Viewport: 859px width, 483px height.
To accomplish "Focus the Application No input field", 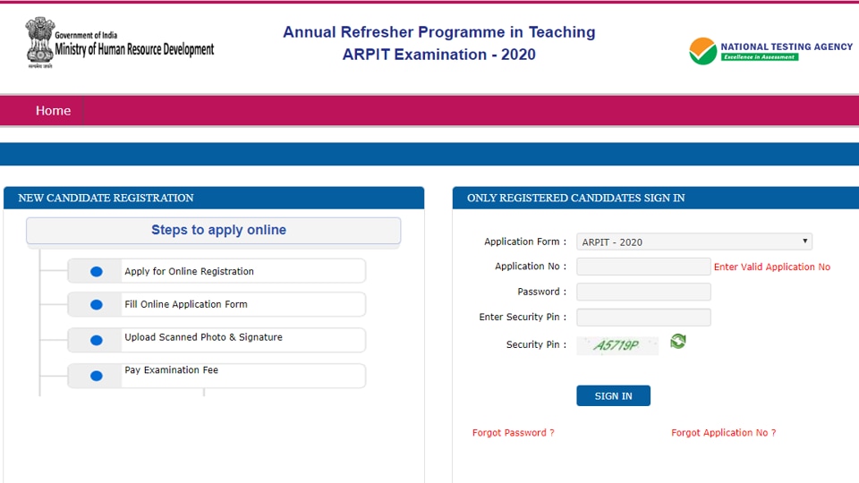I will (643, 267).
